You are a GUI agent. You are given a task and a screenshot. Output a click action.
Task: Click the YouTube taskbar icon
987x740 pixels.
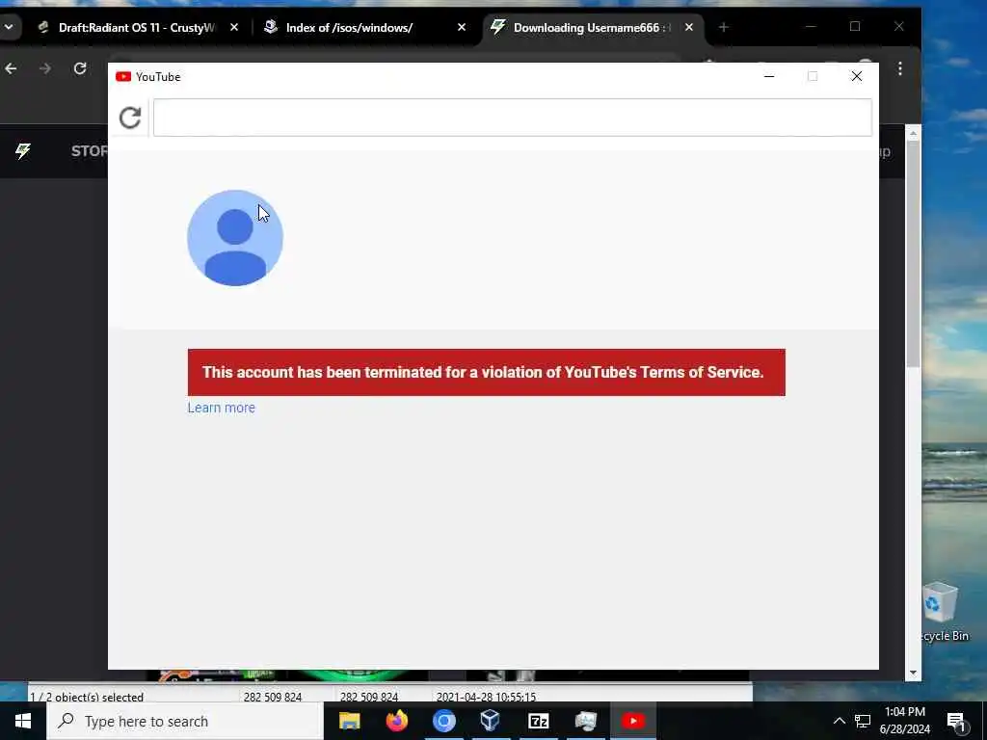[633, 721]
